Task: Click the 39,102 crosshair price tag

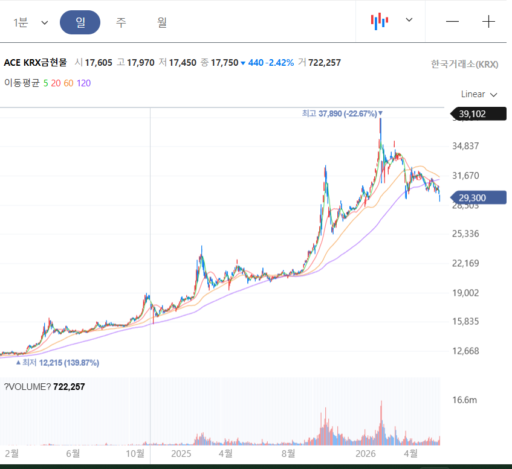Action: click(478, 114)
